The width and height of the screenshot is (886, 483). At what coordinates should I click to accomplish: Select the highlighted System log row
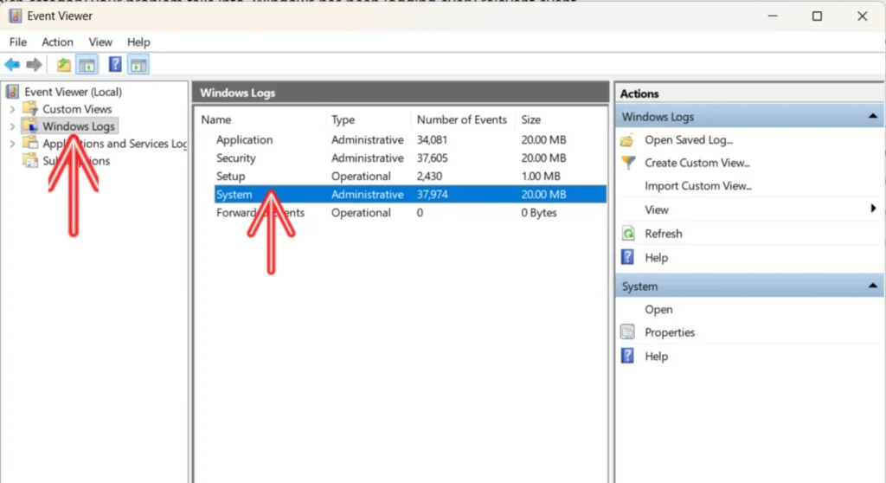[x=409, y=195]
